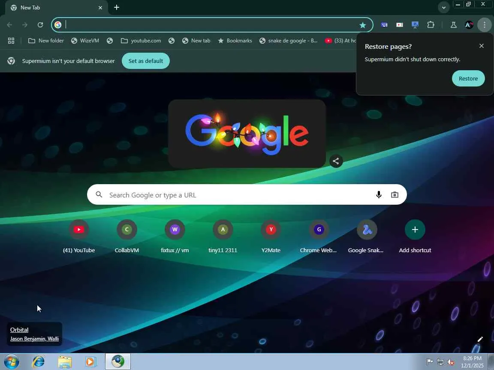Image resolution: width=494 pixels, height=370 pixels.
Task: Click Restore button in popup
Action: pos(468,79)
